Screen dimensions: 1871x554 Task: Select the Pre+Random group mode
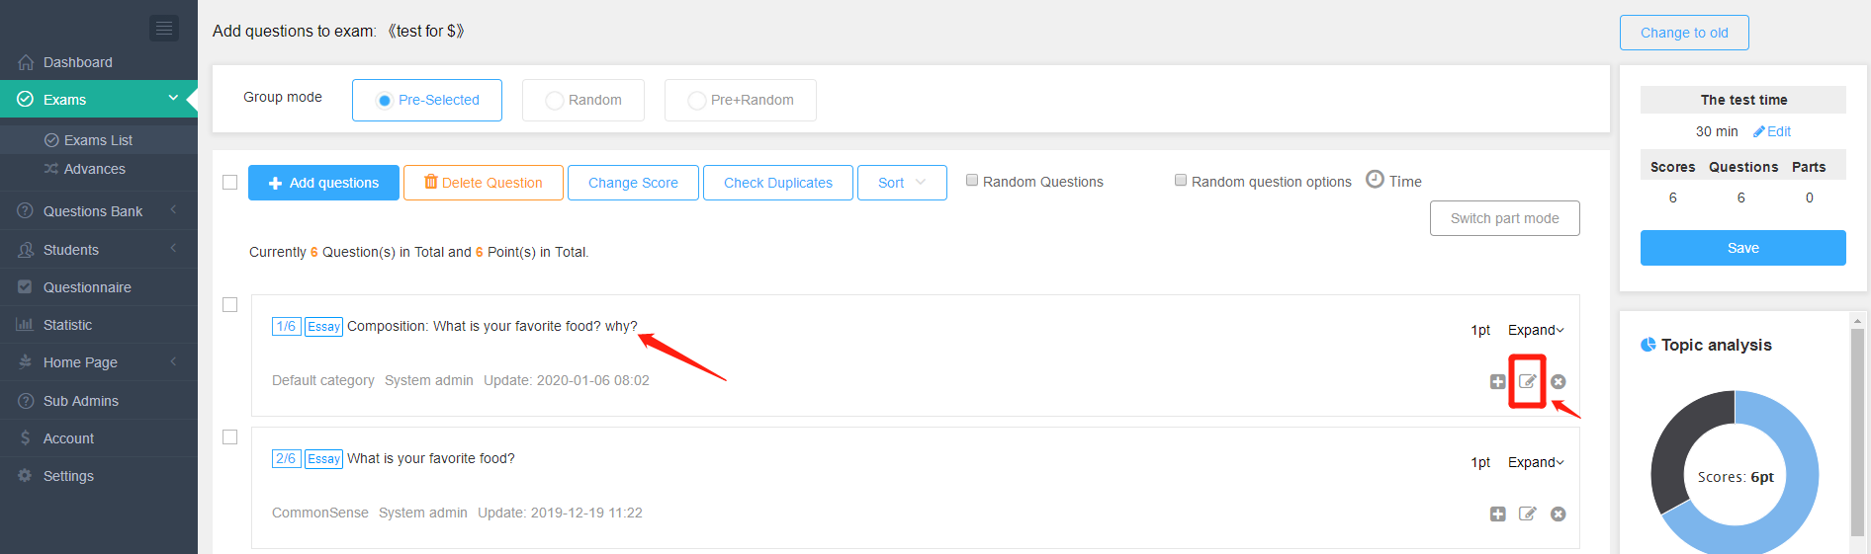coord(741,100)
